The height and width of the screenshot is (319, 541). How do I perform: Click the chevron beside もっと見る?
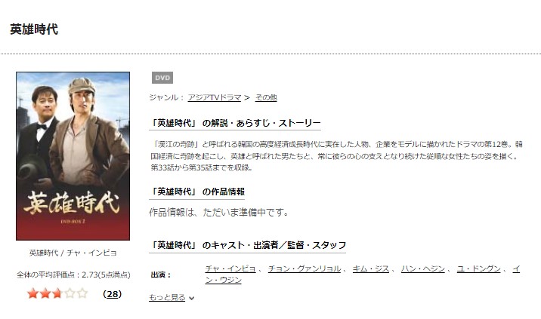click(191, 298)
